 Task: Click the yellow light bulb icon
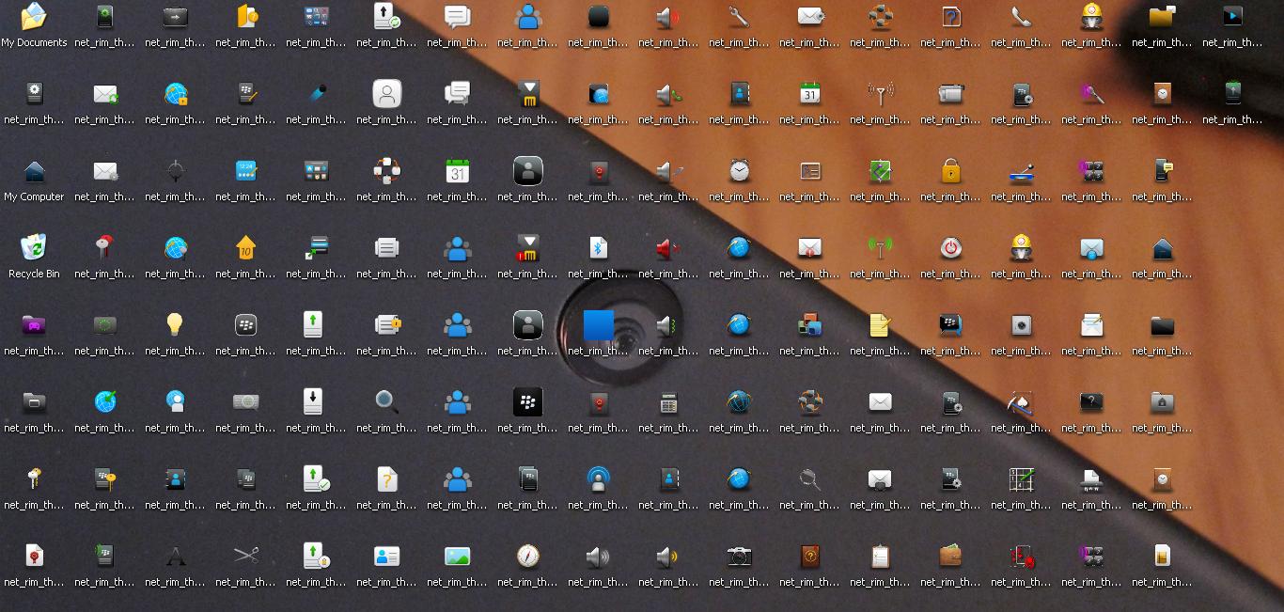[x=175, y=325]
